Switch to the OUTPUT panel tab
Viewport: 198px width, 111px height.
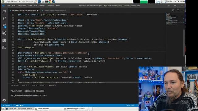pyautogui.click(x=25, y=86)
